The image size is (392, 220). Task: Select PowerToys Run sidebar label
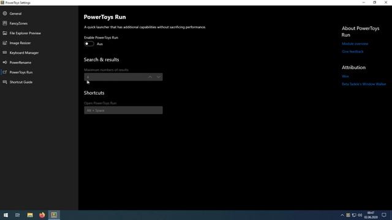[x=21, y=72]
